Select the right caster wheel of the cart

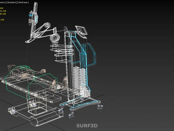[x=100, y=107]
